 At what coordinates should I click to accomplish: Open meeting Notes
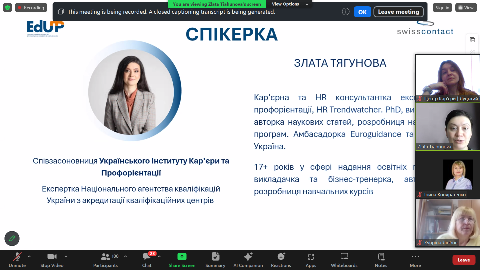[381, 260]
